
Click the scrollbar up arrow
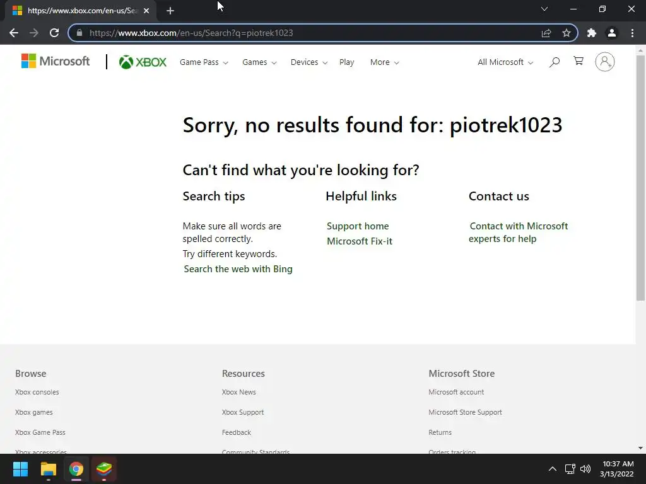point(640,50)
